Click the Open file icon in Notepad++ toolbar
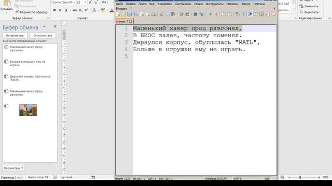The image size is (332, 186). click(x=123, y=14)
